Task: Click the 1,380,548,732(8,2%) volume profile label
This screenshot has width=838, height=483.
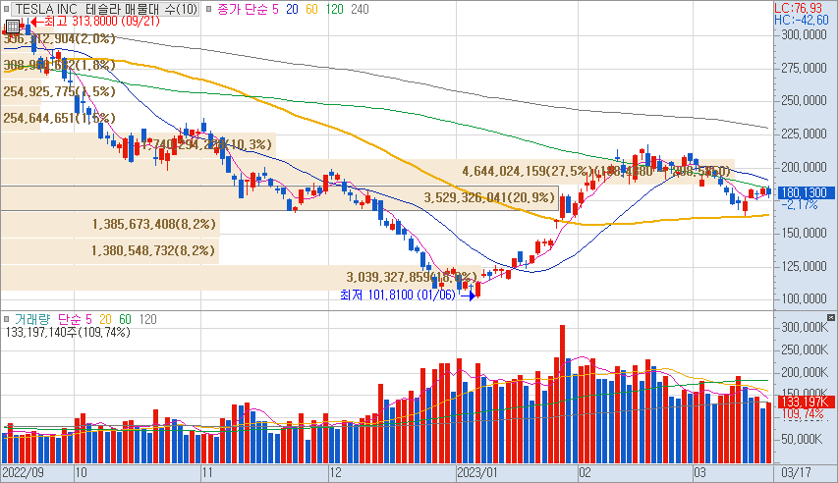Action: 153,250
